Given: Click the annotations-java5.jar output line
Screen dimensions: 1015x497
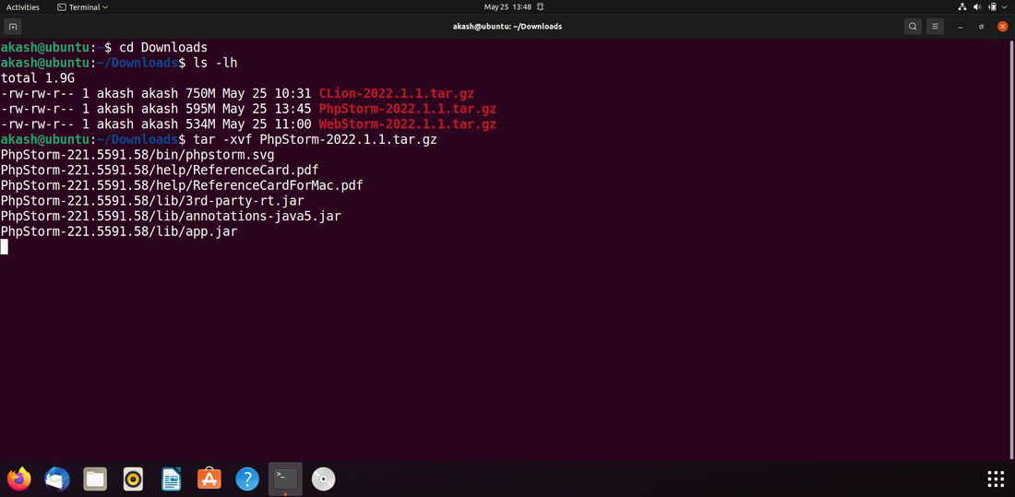Looking at the screenshot, I should (x=171, y=216).
